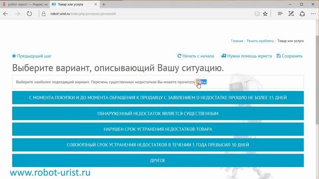
Task: Open Нужна помощь юриста link
Action: click(246, 56)
